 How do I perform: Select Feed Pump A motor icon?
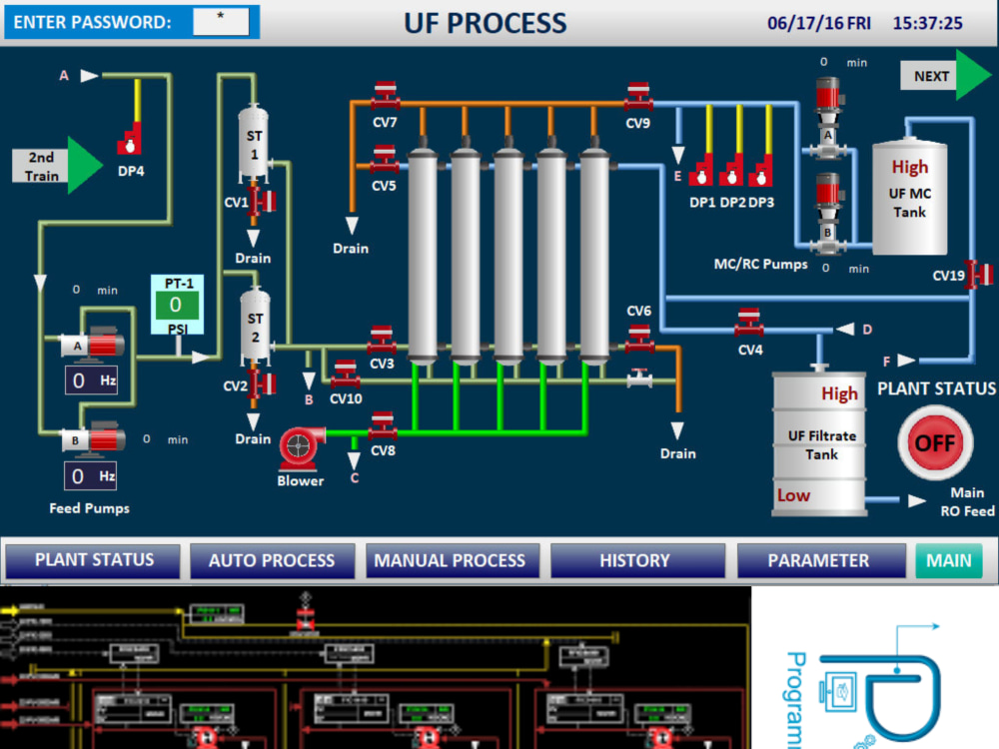pyautogui.click(x=92, y=344)
